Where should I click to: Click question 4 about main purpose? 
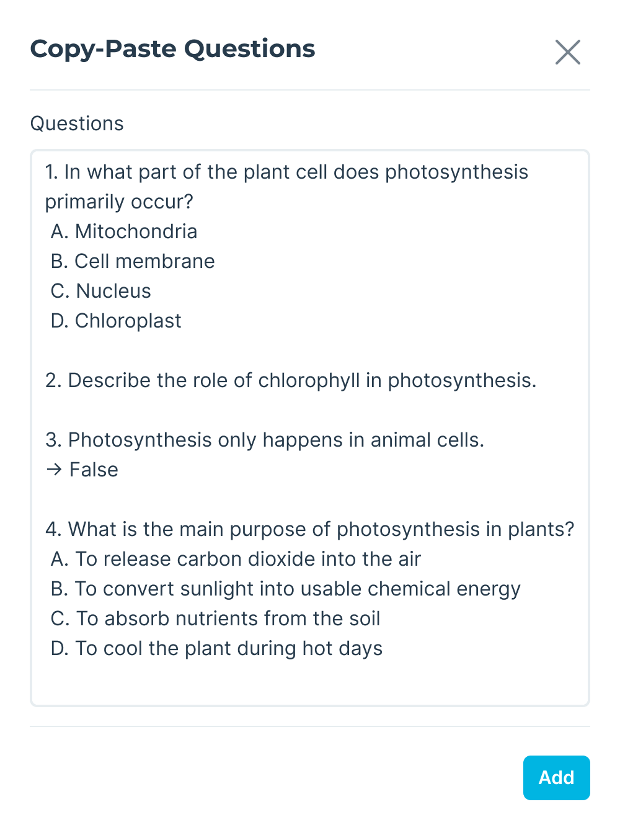[x=310, y=529]
